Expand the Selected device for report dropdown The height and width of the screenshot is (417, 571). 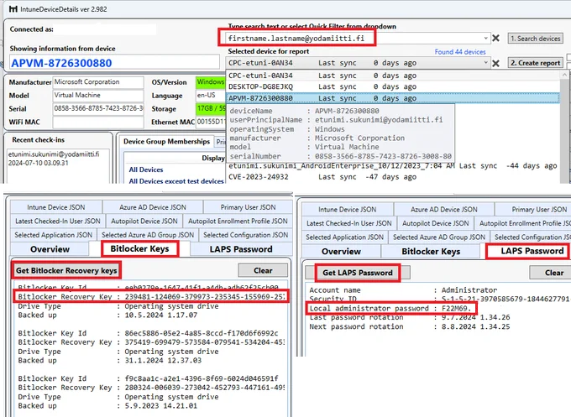[x=486, y=63]
